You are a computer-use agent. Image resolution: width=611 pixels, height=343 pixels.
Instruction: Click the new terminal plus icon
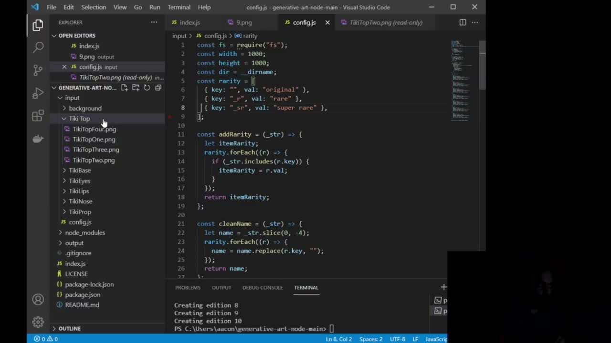click(443, 287)
